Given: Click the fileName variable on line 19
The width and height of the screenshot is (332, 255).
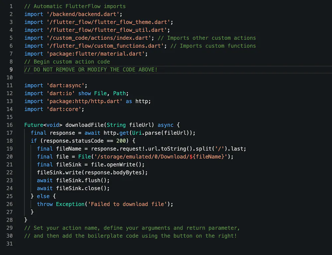Looking at the screenshot, I should (68, 149).
